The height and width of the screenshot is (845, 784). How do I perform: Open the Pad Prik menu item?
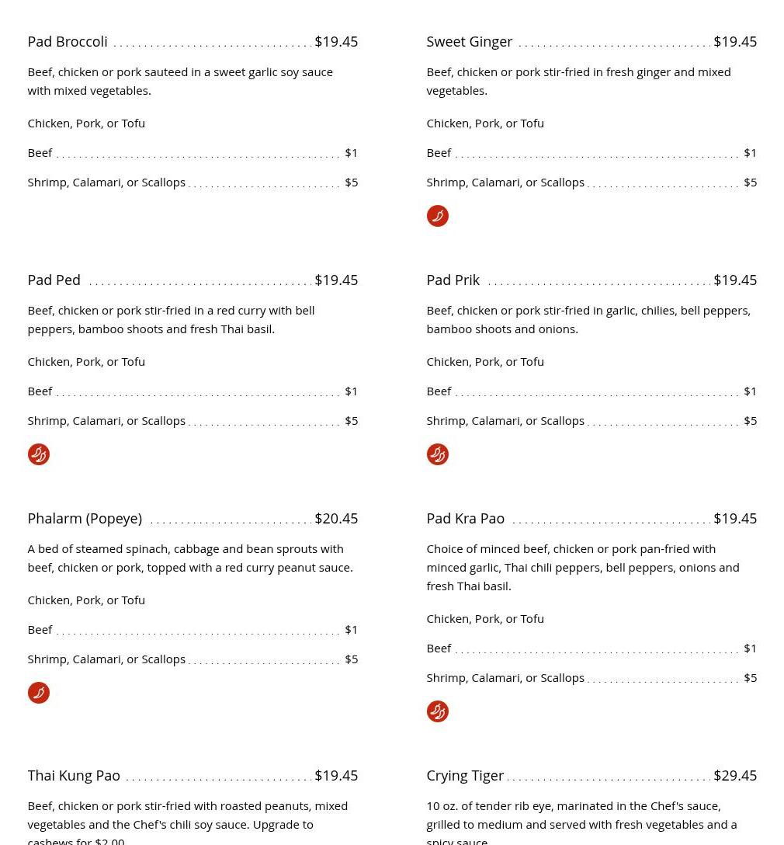(x=453, y=280)
